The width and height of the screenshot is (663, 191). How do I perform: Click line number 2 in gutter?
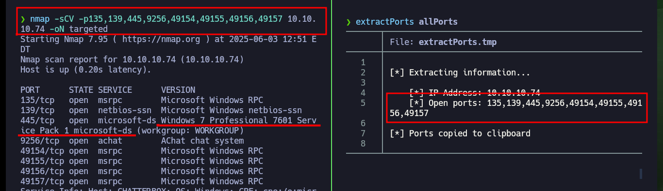(363, 73)
